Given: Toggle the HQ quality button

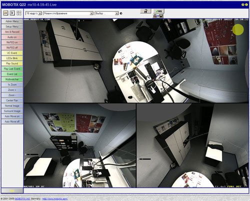Looking at the screenshot, I should pyautogui.click(x=158, y=11).
